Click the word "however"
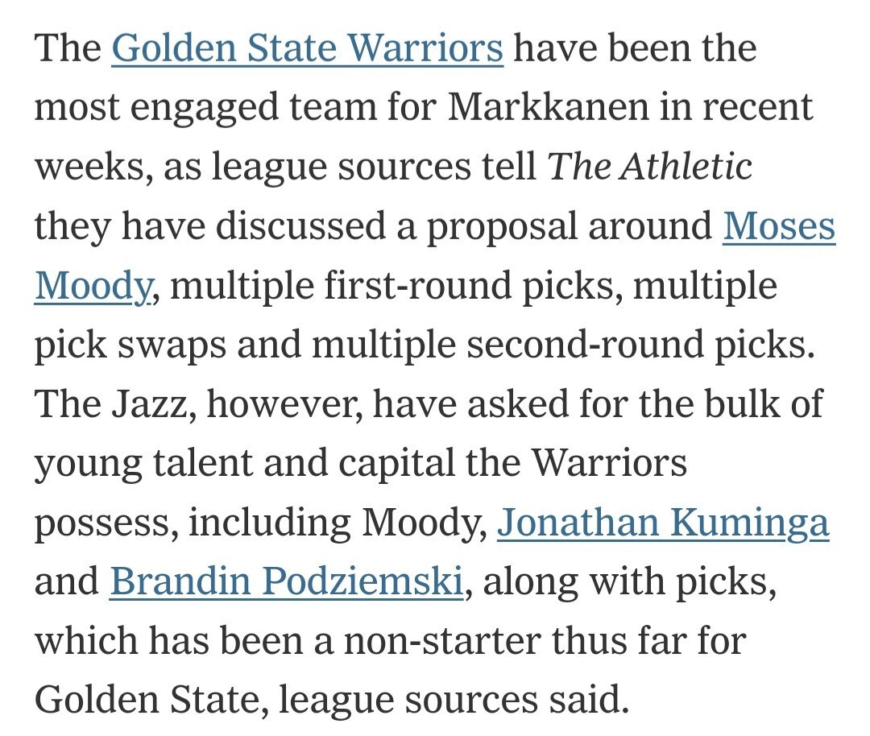The width and height of the screenshot is (870, 736). click(284, 404)
